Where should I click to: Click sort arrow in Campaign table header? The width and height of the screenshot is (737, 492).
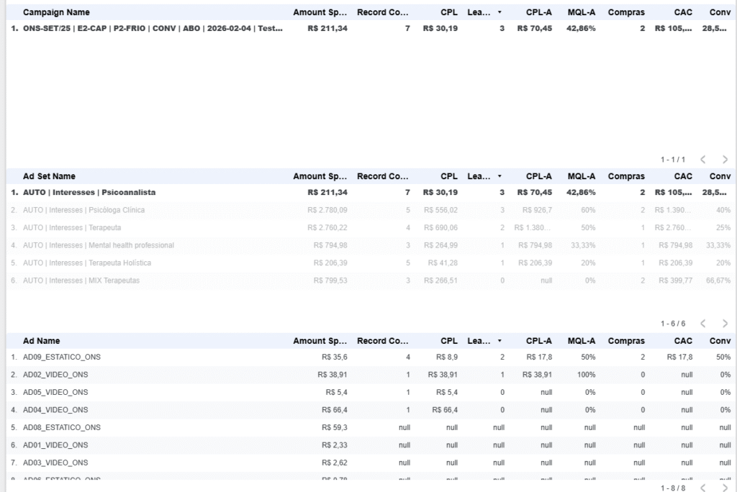pyautogui.click(x=499, y=13)
